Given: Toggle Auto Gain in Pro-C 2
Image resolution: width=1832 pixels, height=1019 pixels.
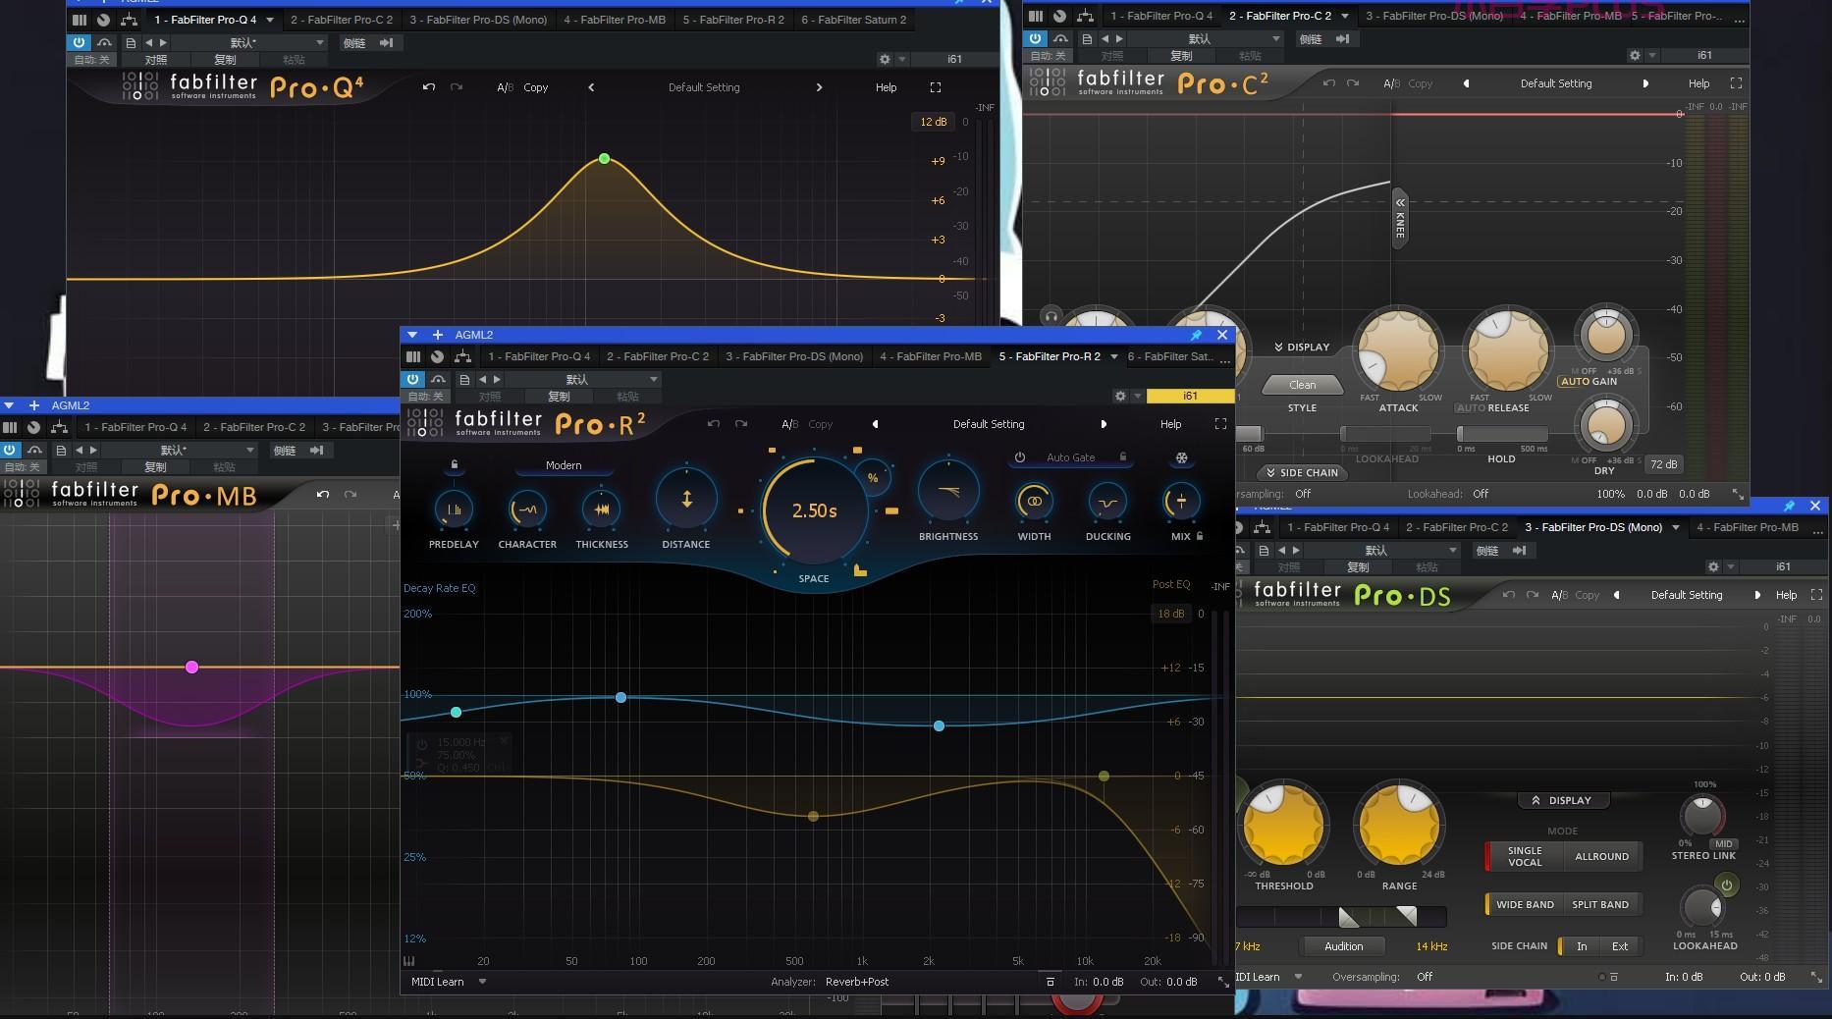Looking at the screenshot, I should tap(1589, 381).
